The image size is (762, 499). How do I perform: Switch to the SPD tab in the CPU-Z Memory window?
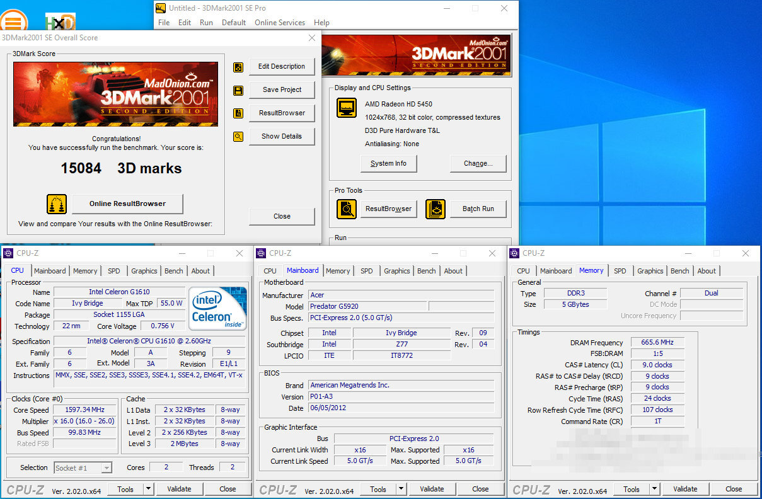click(x=620, y=271)
